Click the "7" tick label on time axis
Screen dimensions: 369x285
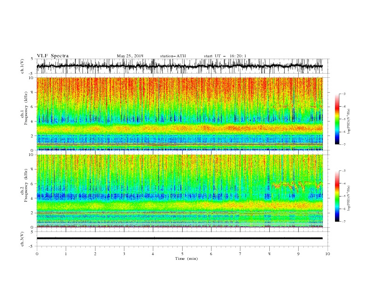(240, 254)
